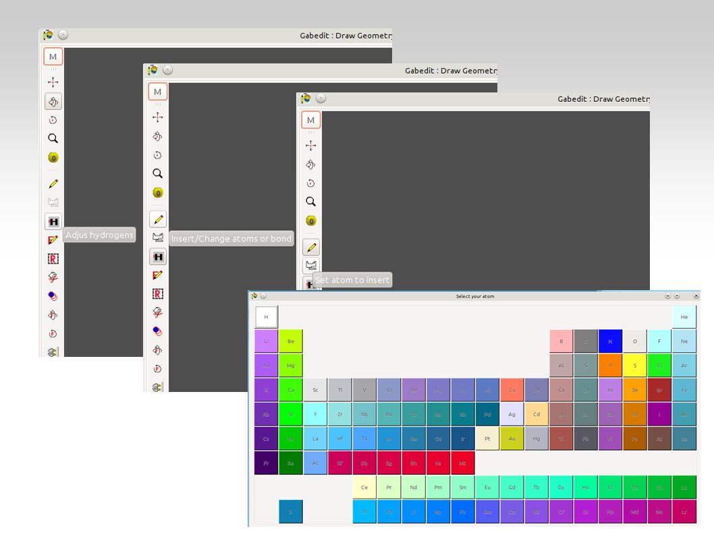Viewport: 714px width, 535px height.
Task: Pick cerium Ce in the periodic table
Action: pyautogui.click(x=364, y=488)
